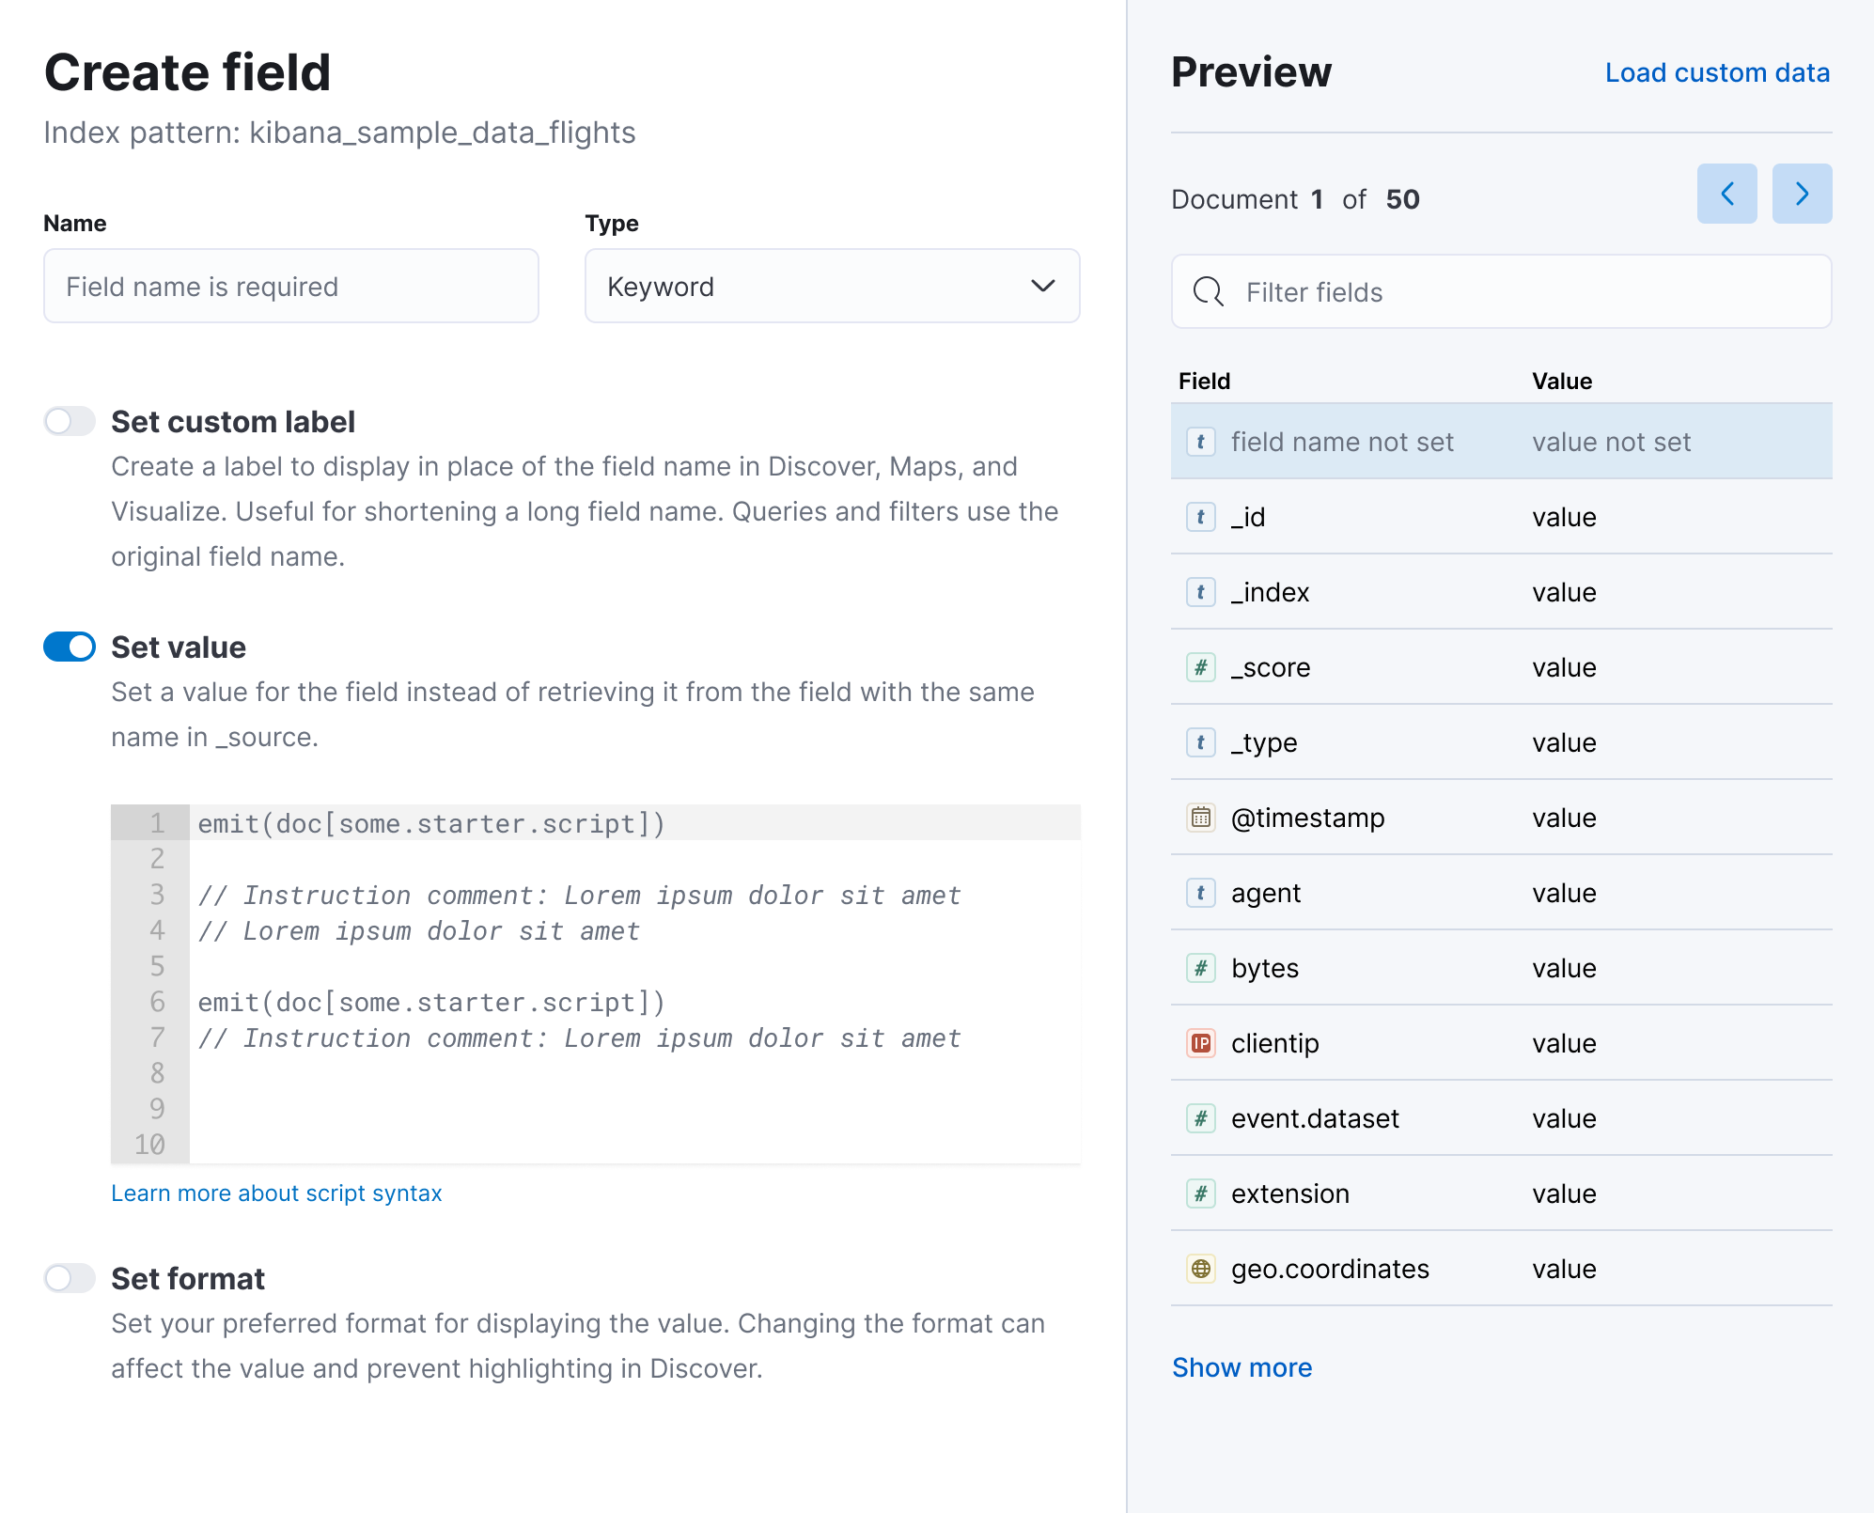
Task: Click the left arrow to view previous document
Action: [x=1727, y=194]
